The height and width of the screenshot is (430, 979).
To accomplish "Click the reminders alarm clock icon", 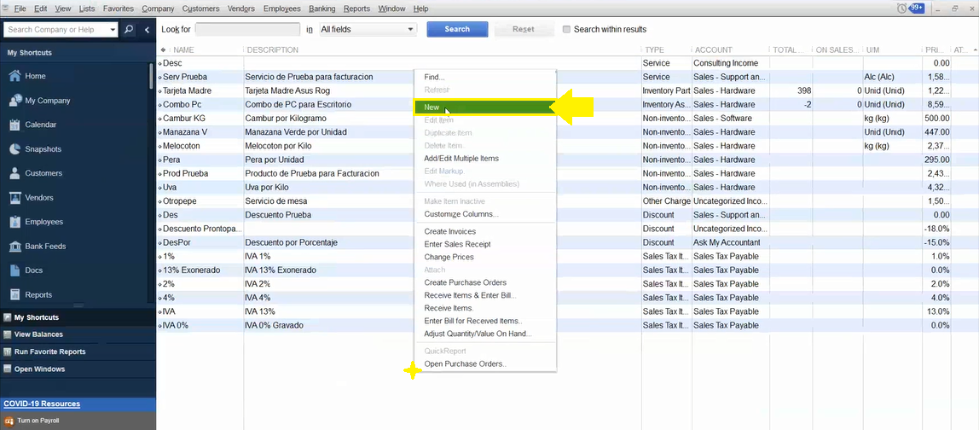I will point(901,9).
